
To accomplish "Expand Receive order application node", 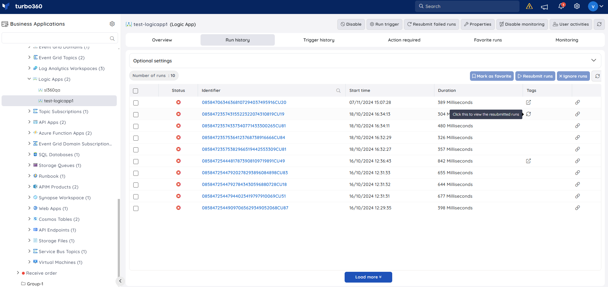I will tap(18, 273).
